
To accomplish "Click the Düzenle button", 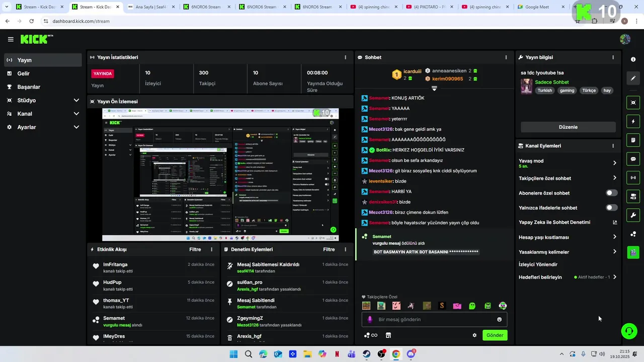I will 568,127.
